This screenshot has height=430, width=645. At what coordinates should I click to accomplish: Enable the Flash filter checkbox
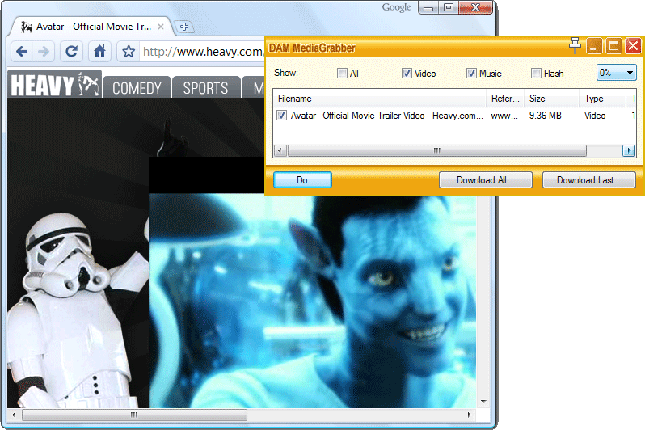pos(536,74)
